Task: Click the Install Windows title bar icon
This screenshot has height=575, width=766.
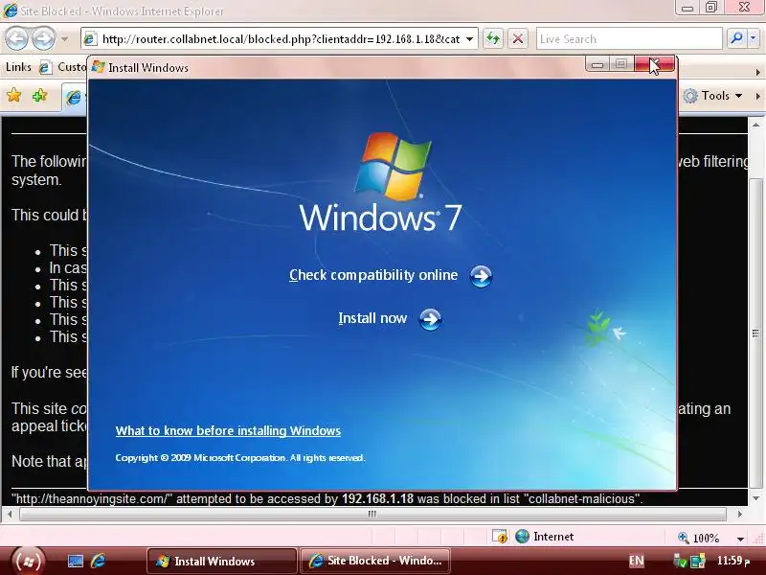Action: (x=99, y=67)
